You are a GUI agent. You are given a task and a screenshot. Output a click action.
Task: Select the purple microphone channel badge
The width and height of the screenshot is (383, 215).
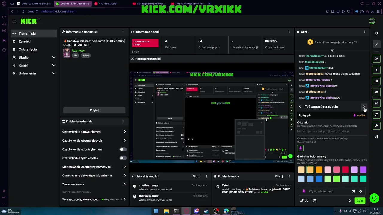pyautogui.click(x=300, y=148)
